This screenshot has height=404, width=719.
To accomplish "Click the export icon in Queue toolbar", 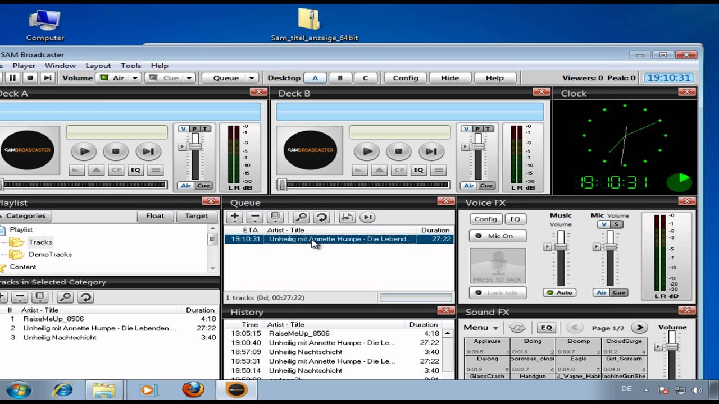I will [347, 217].
